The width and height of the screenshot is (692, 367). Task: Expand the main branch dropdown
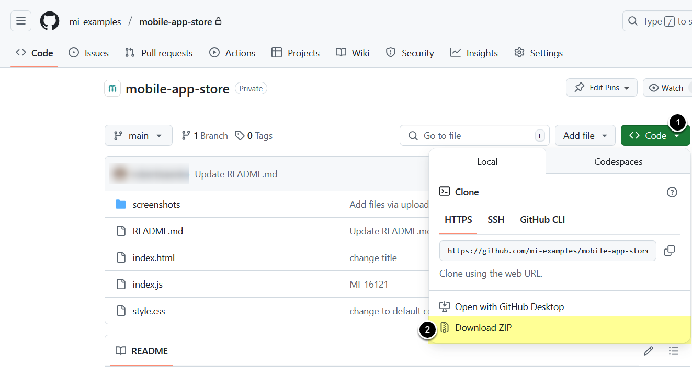click(x=138, y=136)
